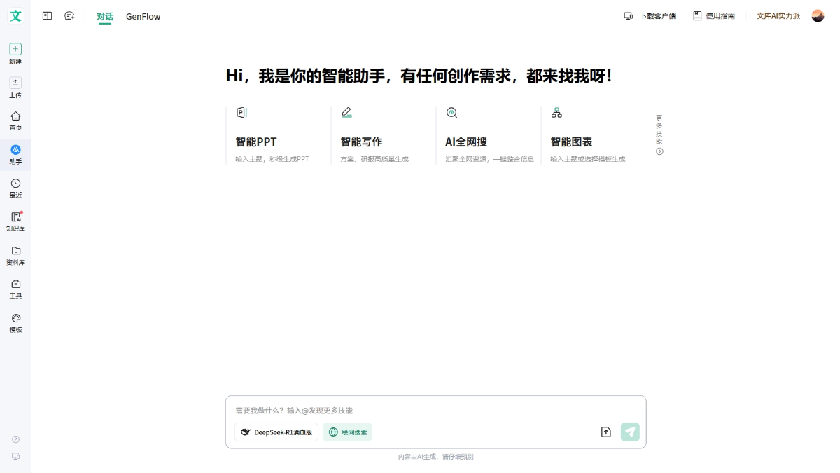Screen dimensions: 840x473
Task: Collapse the sidebar panel toggle icon
Action: 47,16
